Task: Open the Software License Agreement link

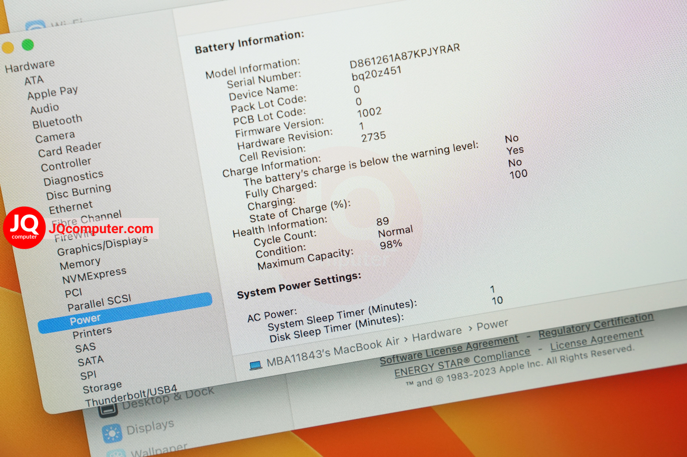Action: tap(449, 349)
